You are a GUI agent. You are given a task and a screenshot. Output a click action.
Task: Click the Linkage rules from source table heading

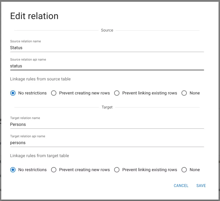40,79
